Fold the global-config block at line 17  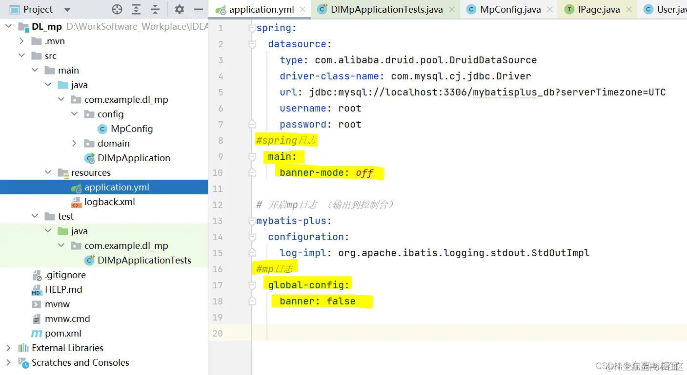pos(252,285)
